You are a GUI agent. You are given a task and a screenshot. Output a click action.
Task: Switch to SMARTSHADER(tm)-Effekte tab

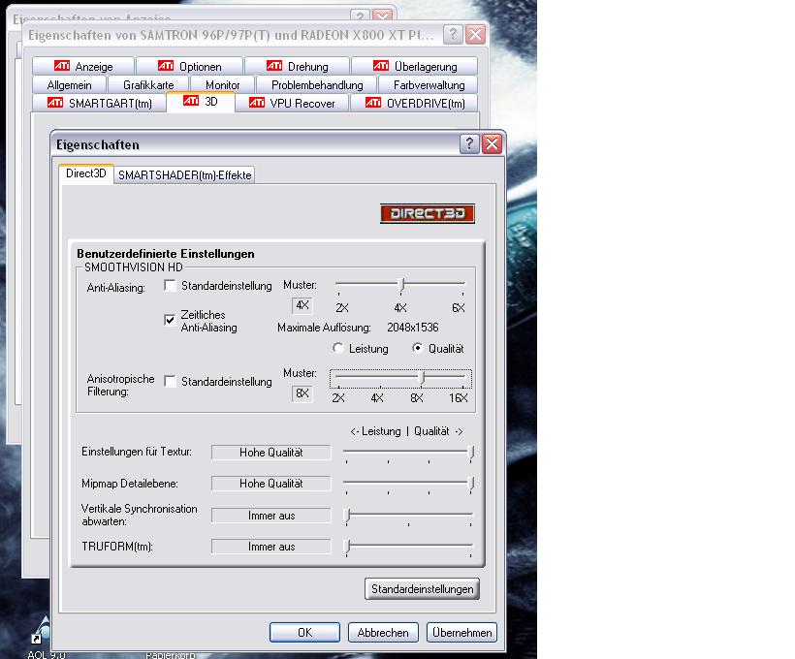click(184, 174)
